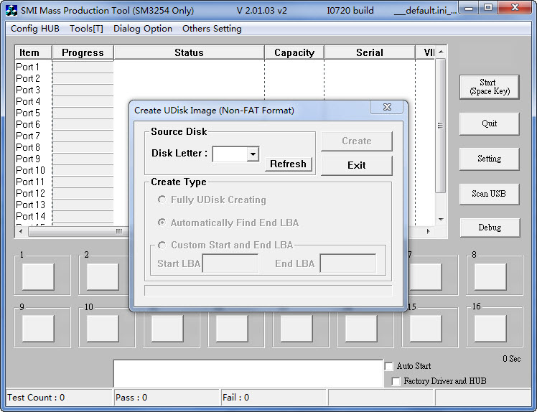Screen dimensions: 537x412
Task: Click the SMI application icon in title bar
Action: point(11,10)
